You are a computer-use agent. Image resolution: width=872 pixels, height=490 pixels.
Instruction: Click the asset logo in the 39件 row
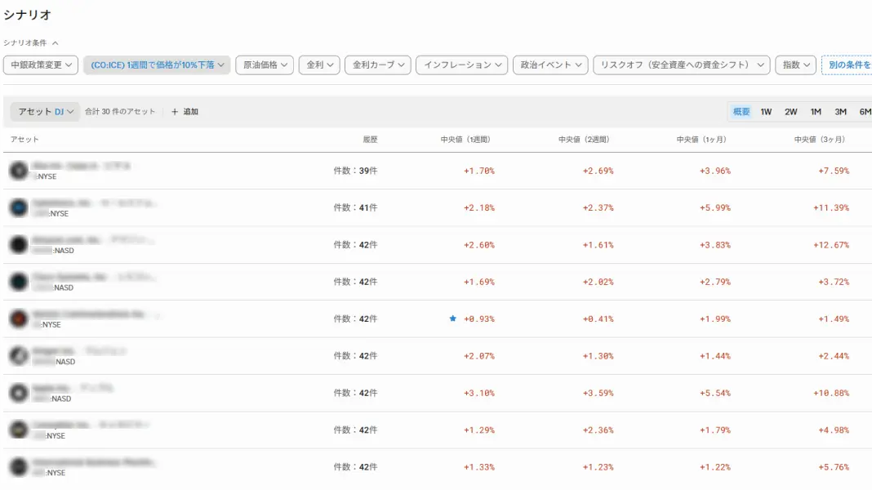click(18, 170)
